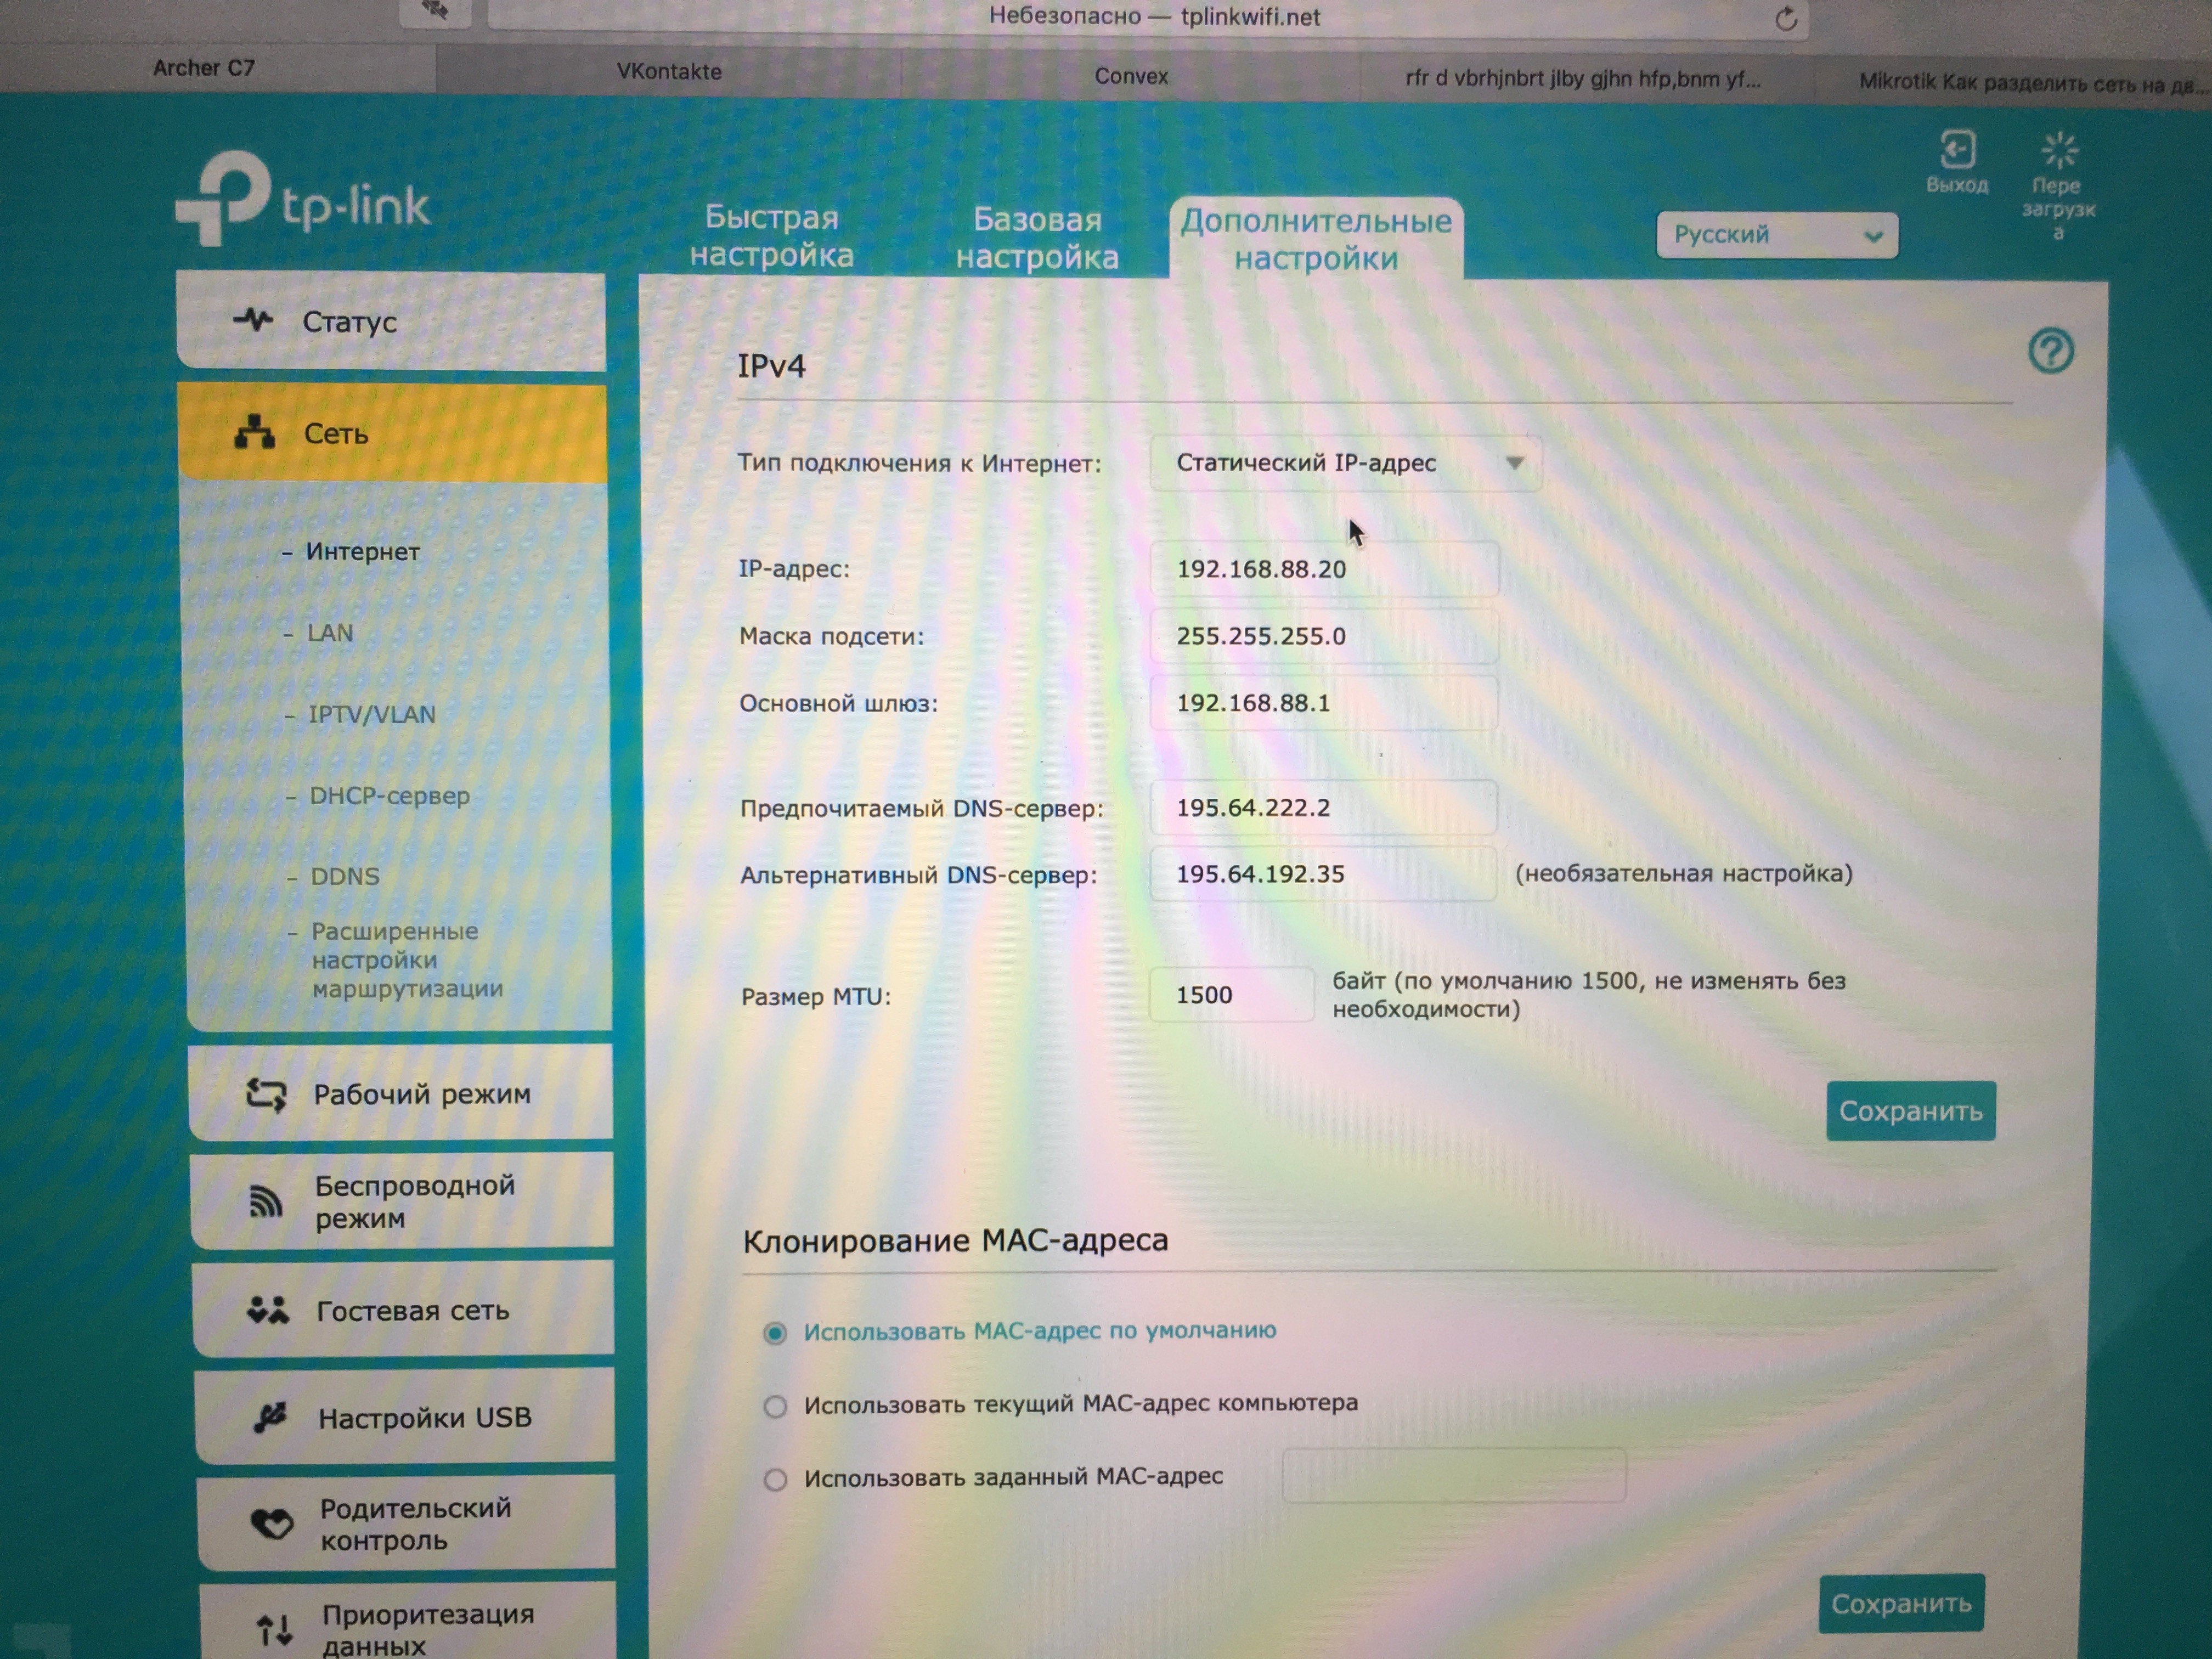Viewport: 2212px width, 1659px height.
Task: Select current computer MAC address option
Action: click(x=775, y=1406)
